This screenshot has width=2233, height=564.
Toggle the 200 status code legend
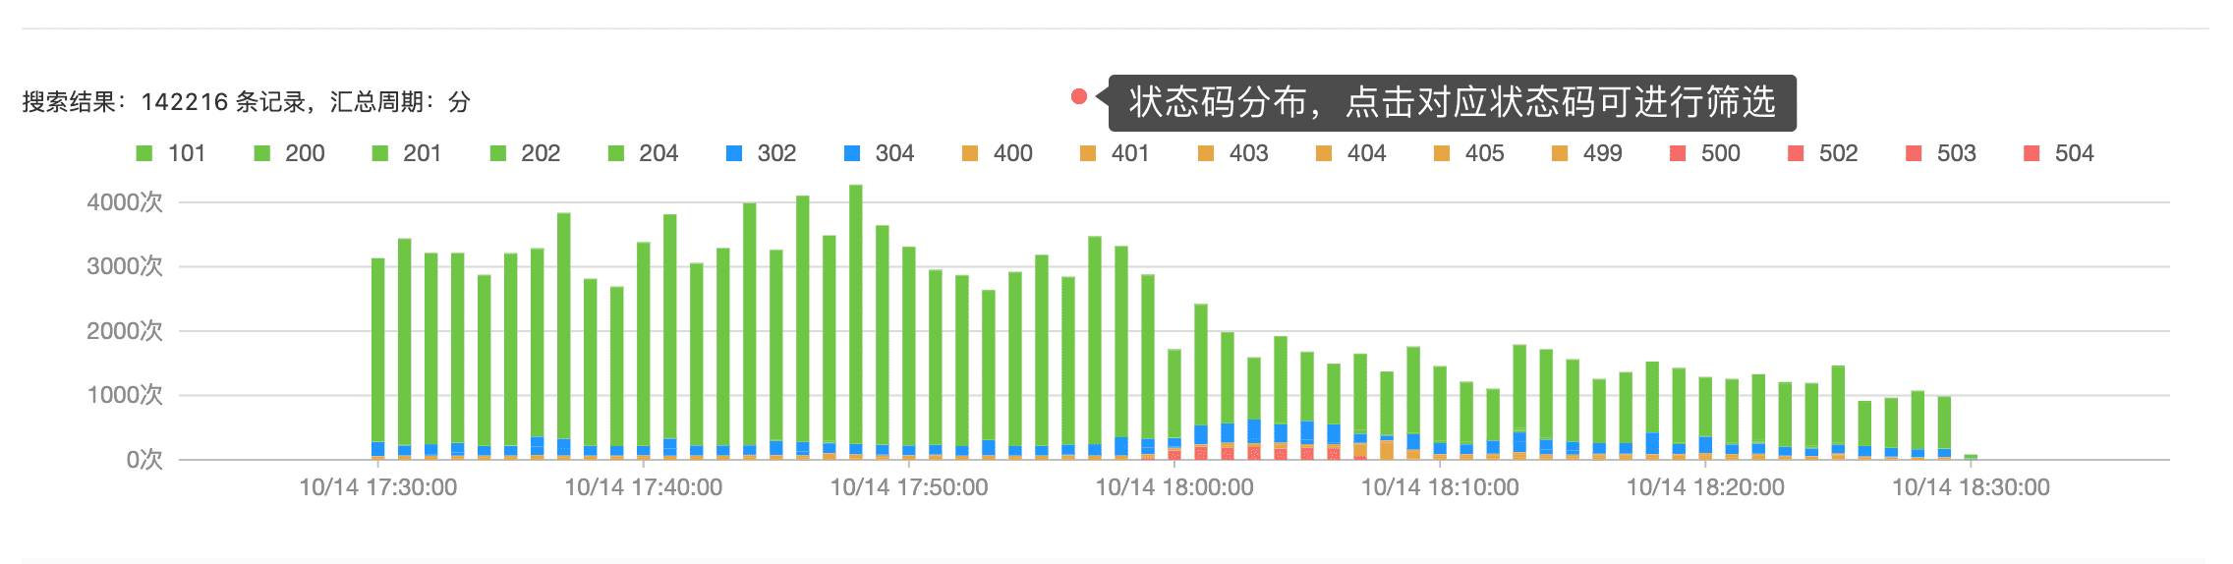[x=289, y=153]
